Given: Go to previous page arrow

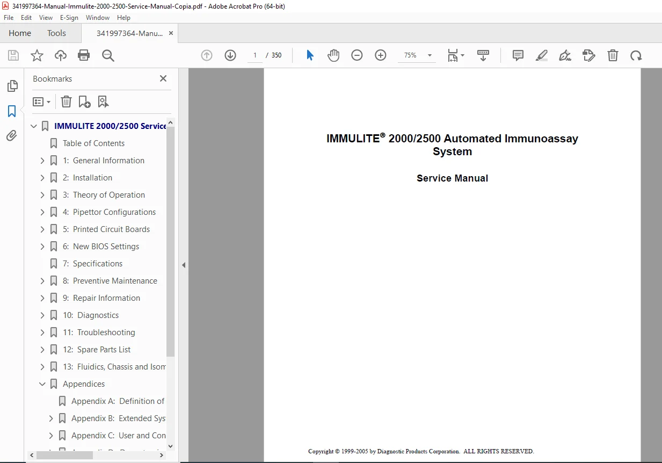Looking at the screenshot, I should [x=207, y=55].
